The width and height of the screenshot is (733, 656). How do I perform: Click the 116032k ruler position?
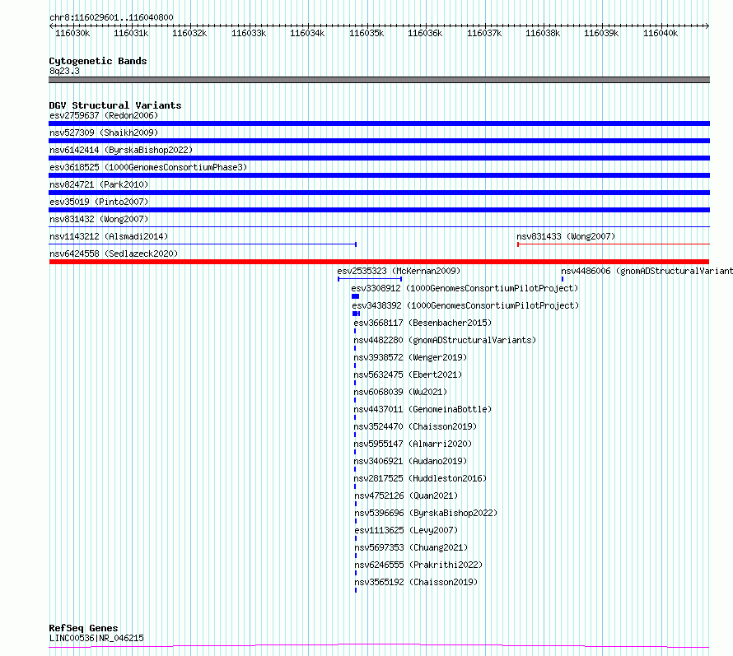189,33
